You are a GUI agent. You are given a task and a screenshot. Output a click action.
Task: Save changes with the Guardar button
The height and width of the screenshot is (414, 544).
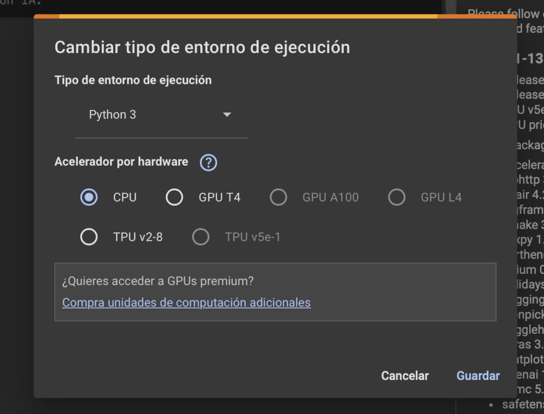[x=478, y=375]
